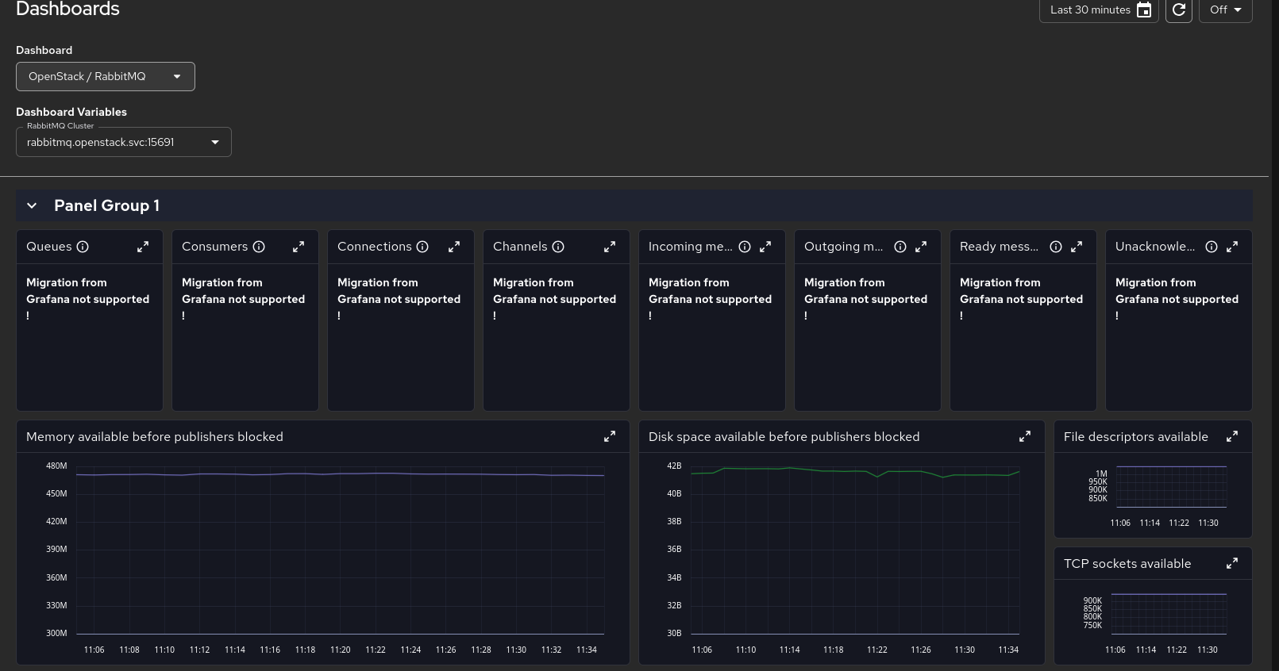The width and height of the screenshot is (1279, 671).
Task: Click the refresh dashboard icon
Action: [1178, 10]
